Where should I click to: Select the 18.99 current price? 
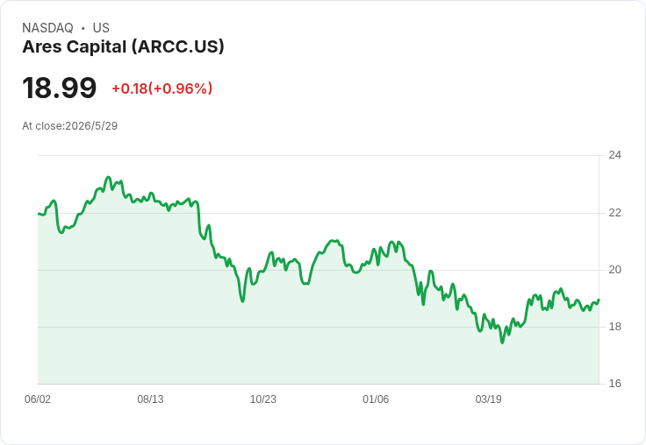click(x=60, y=88)
